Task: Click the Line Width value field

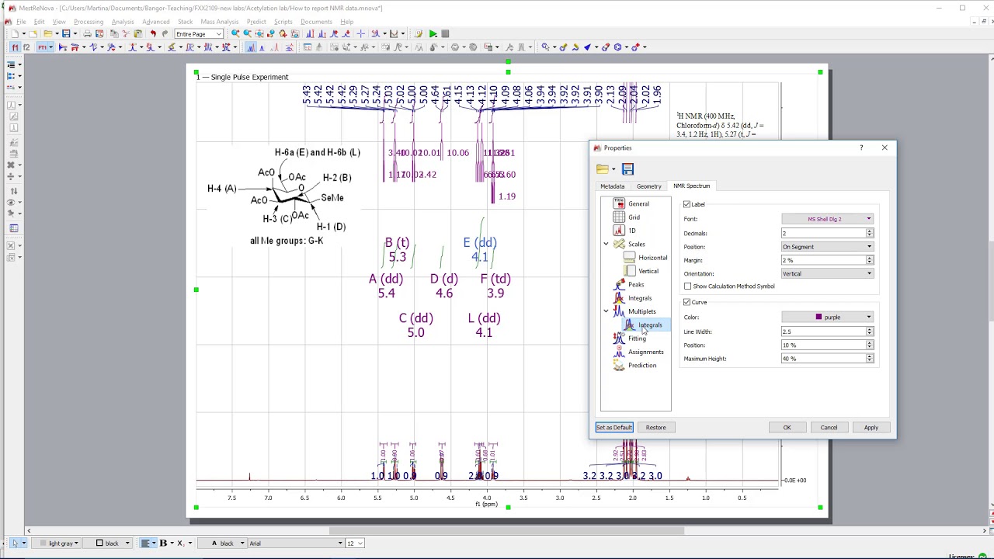Action: click(x=823, y=332)
